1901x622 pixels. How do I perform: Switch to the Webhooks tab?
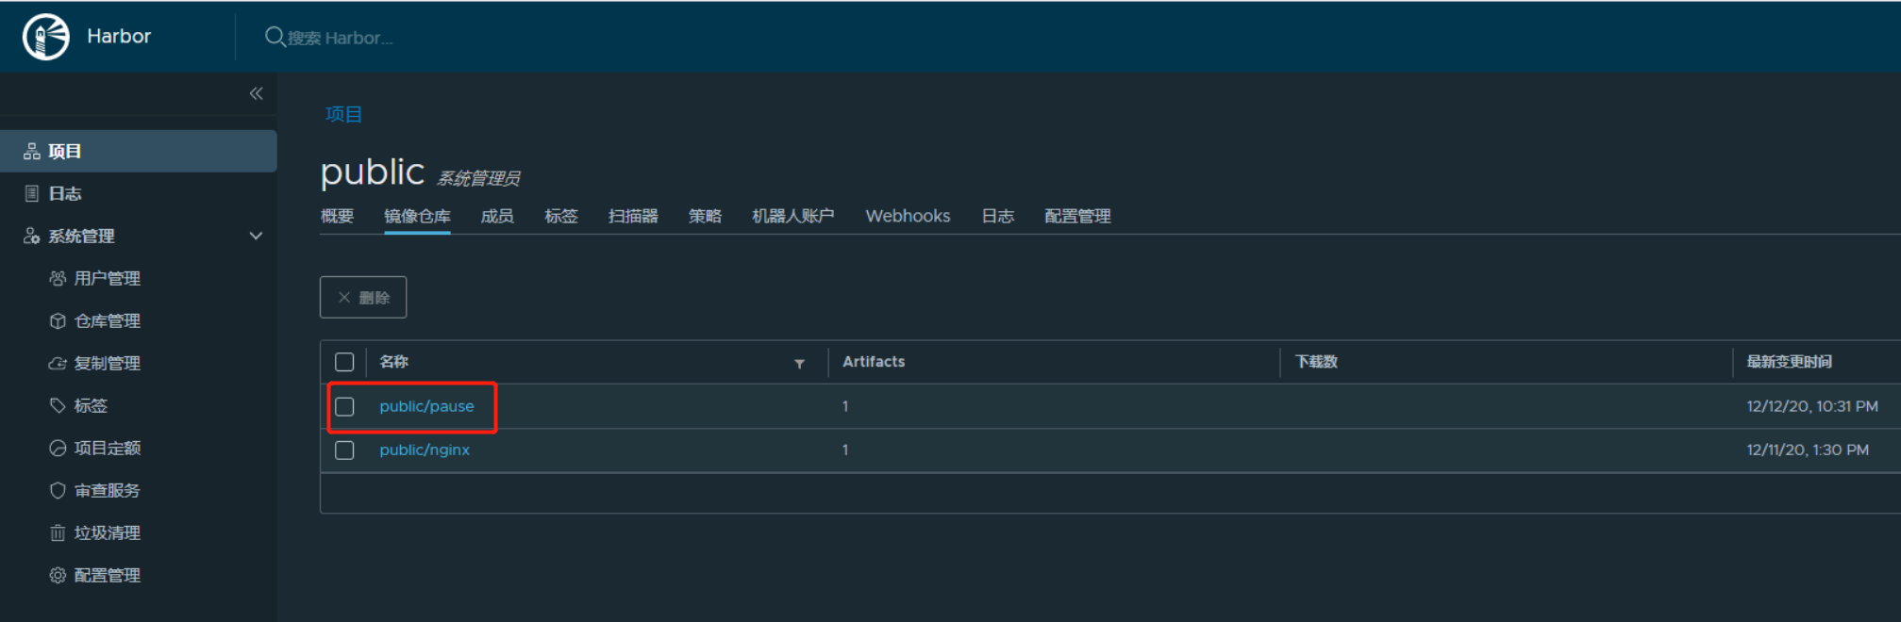(908, 216)
